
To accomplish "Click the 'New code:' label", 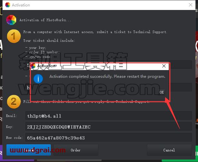I will click(x=14, y=138).
